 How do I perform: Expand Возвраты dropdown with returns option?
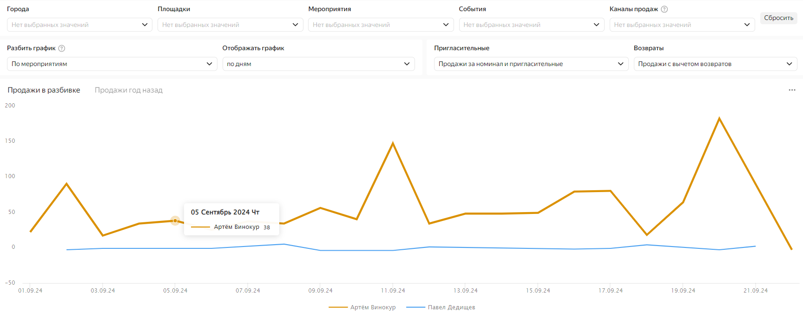pyautogui.click(x=715, y=64)
